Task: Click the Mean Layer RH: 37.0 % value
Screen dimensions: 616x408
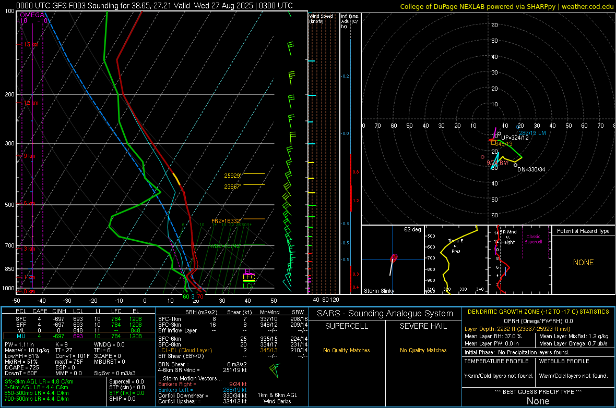Action: (493, 336)
